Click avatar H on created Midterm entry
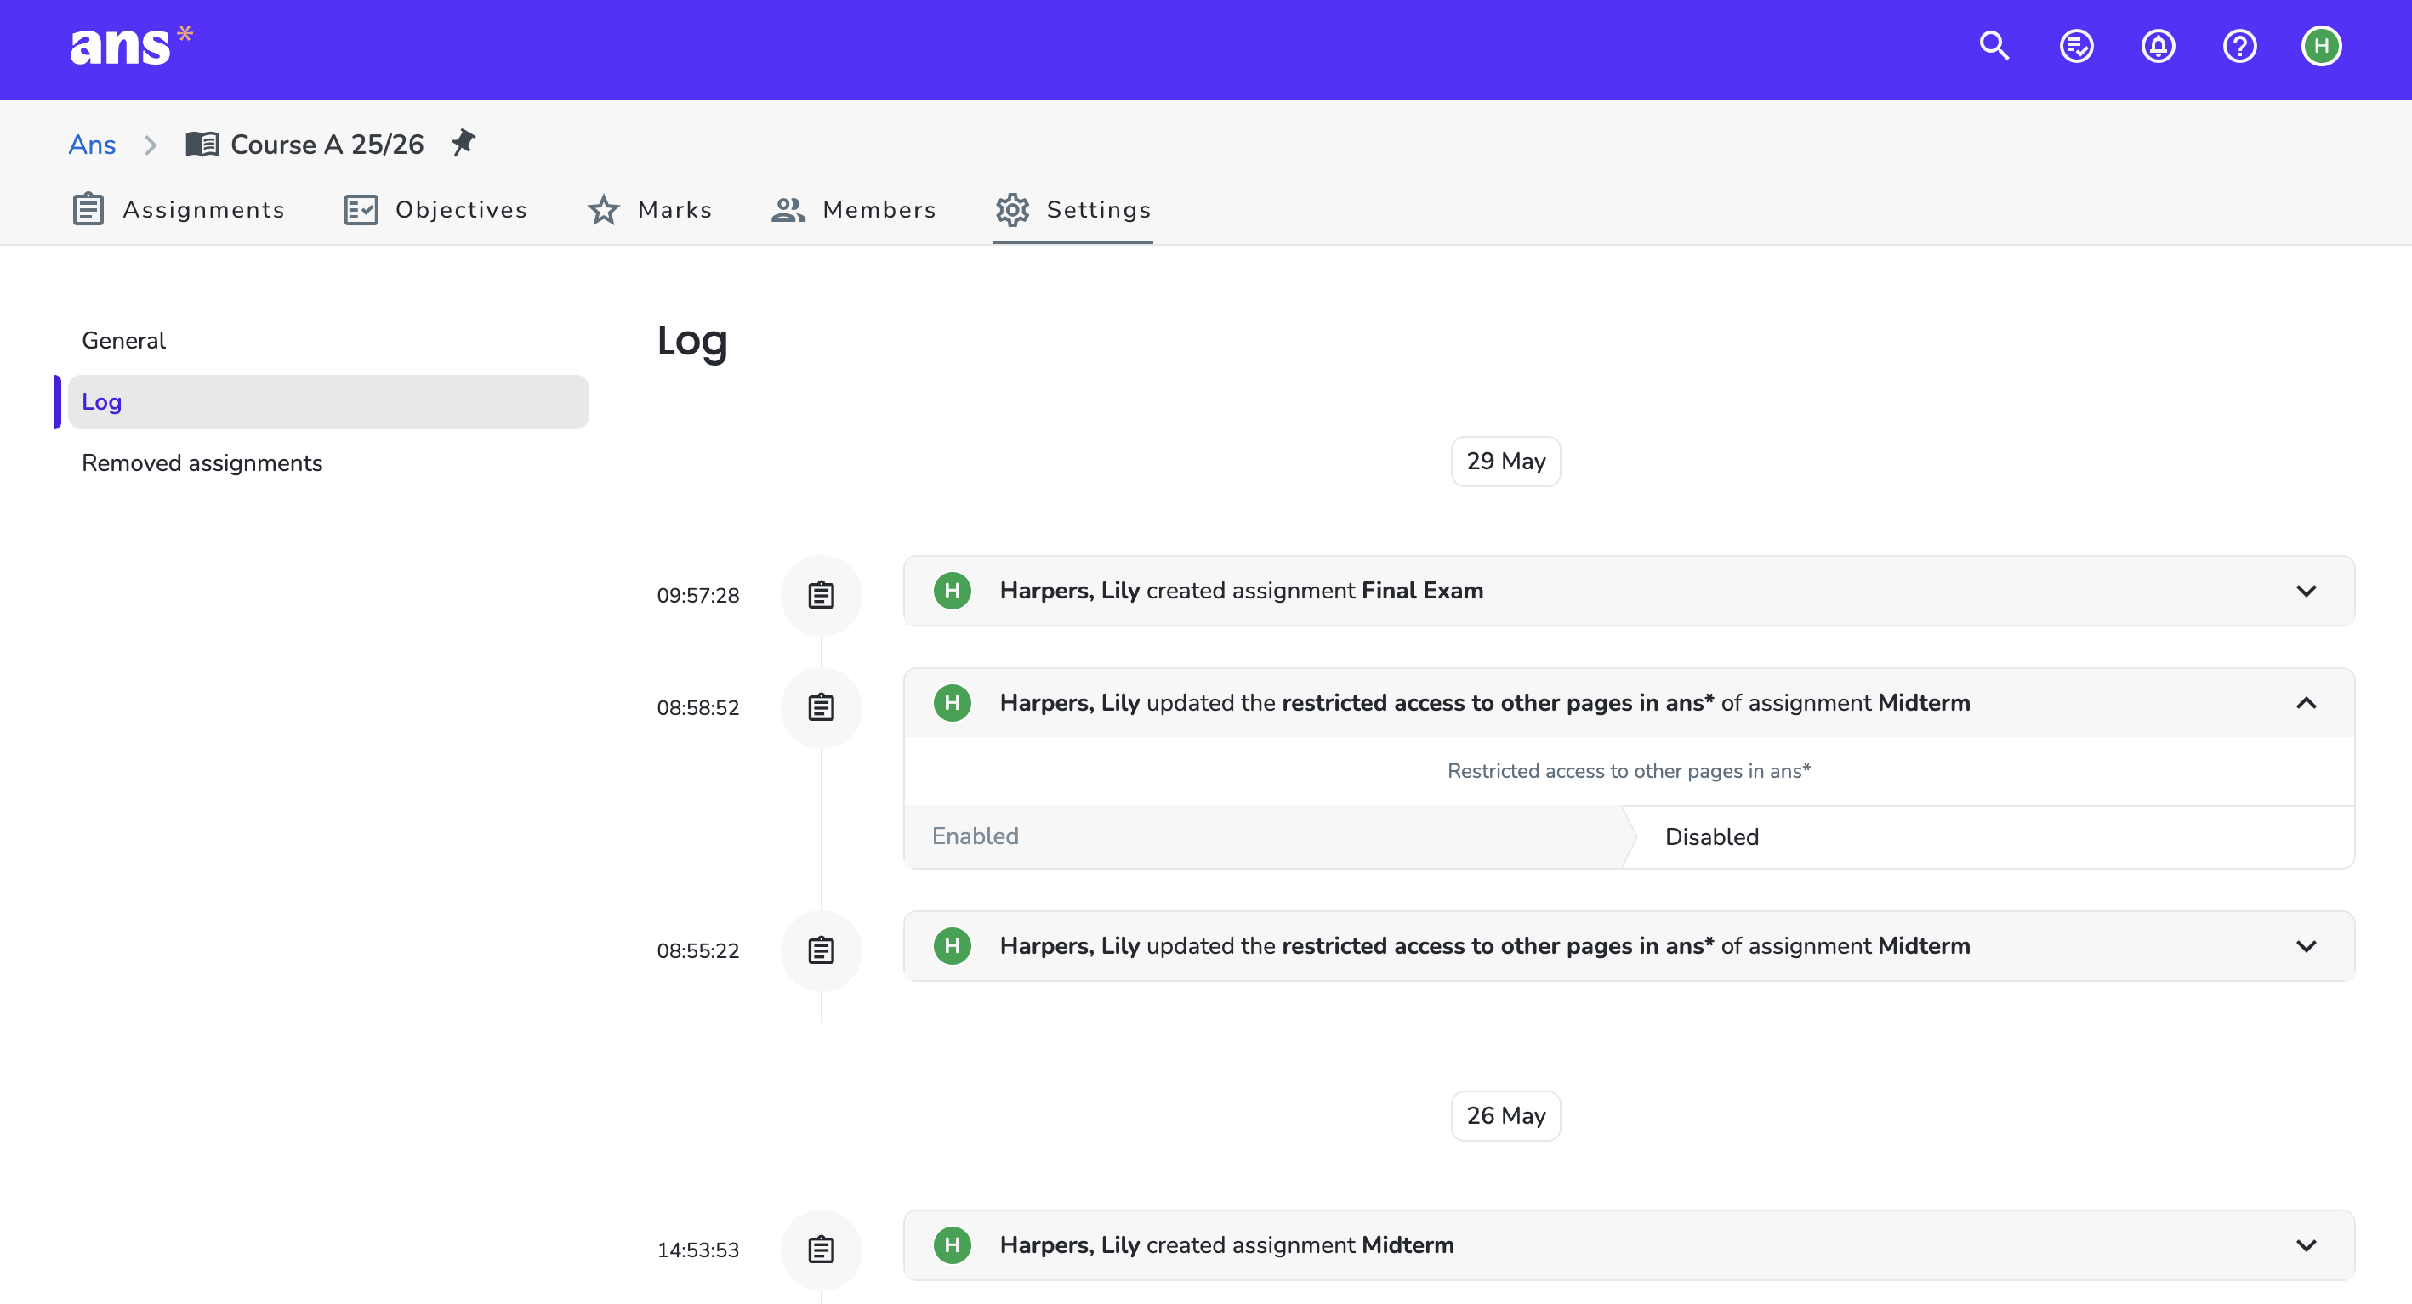Image resolution: width=2412 pixels, height=1304 pixels. (953, 1245)
